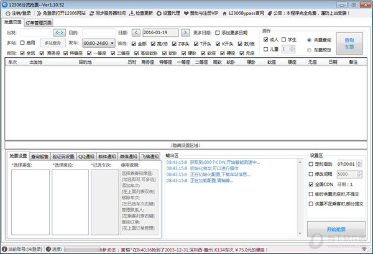
Task: Open 设置代理 proxy settings
Action: (x=176, y=12)
